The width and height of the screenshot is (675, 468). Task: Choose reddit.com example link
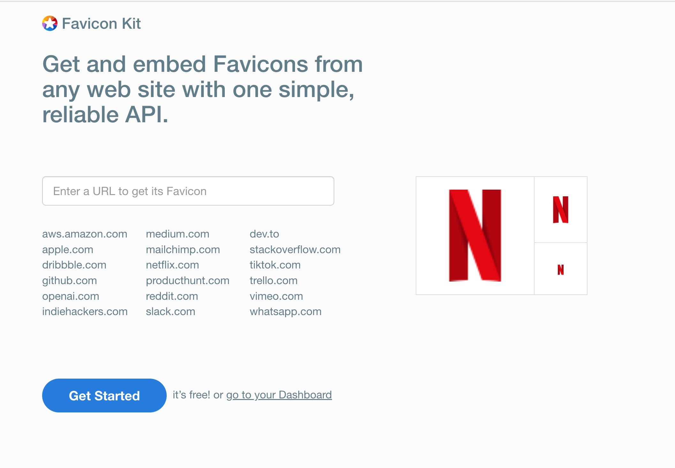point(172,296)
